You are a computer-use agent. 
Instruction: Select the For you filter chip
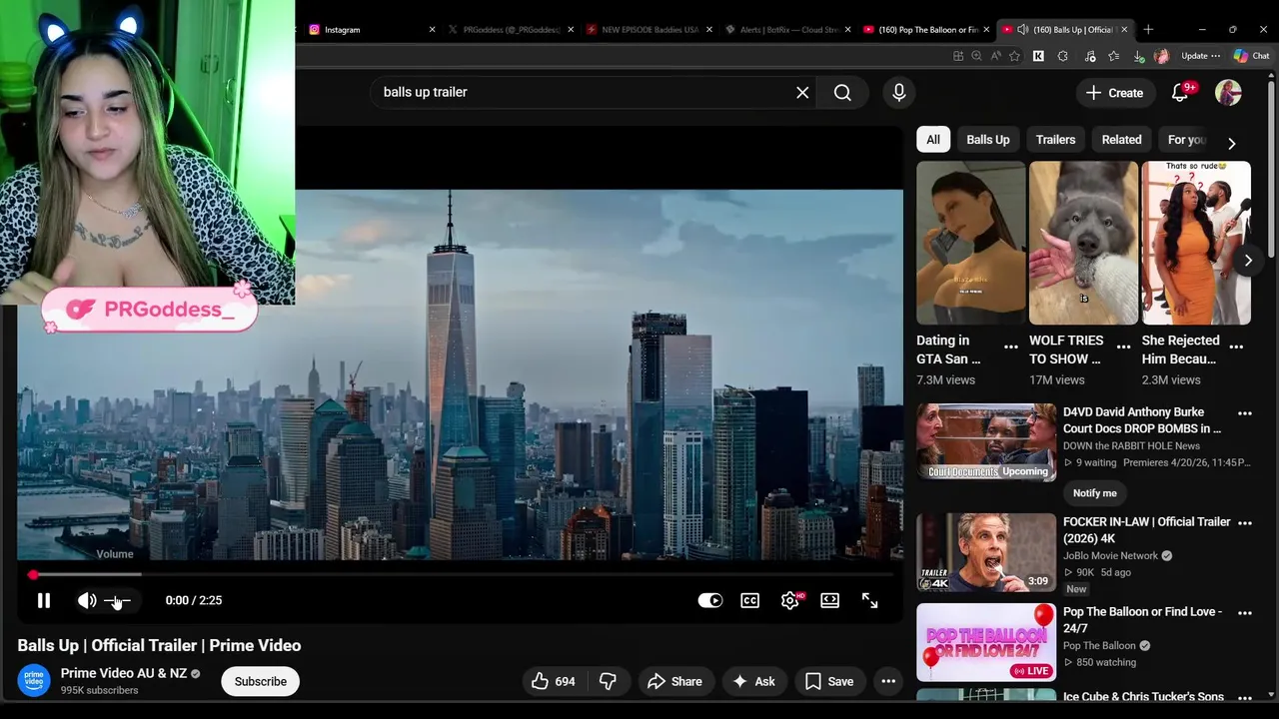(1186, 140)
